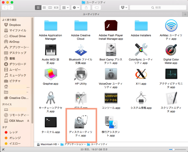Select the システム情報.app icon
The image size is (188, 152).
141,98
